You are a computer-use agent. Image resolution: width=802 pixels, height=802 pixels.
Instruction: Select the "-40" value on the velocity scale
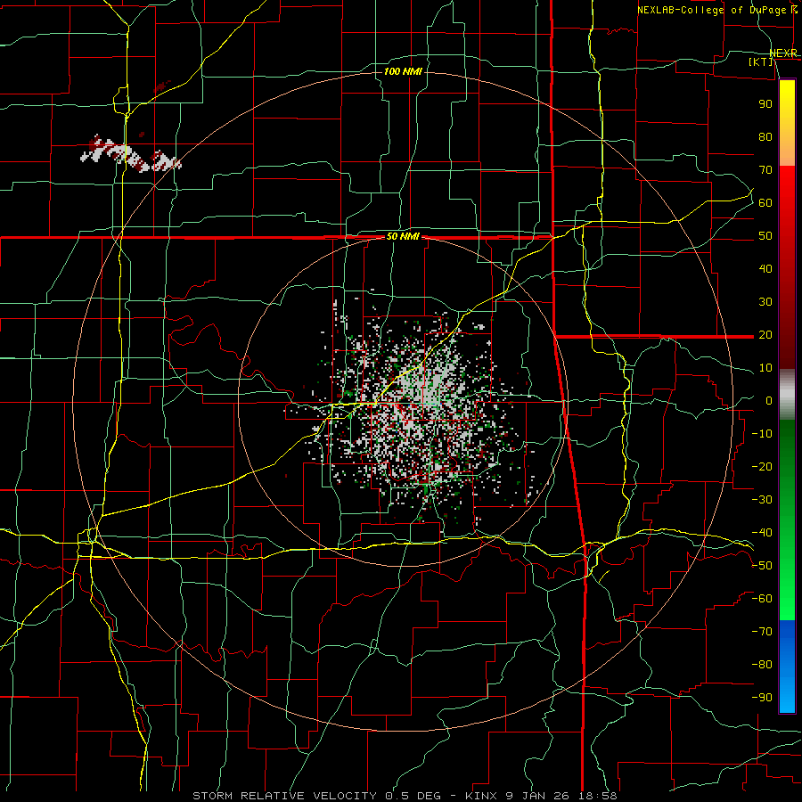pos(762,533)
